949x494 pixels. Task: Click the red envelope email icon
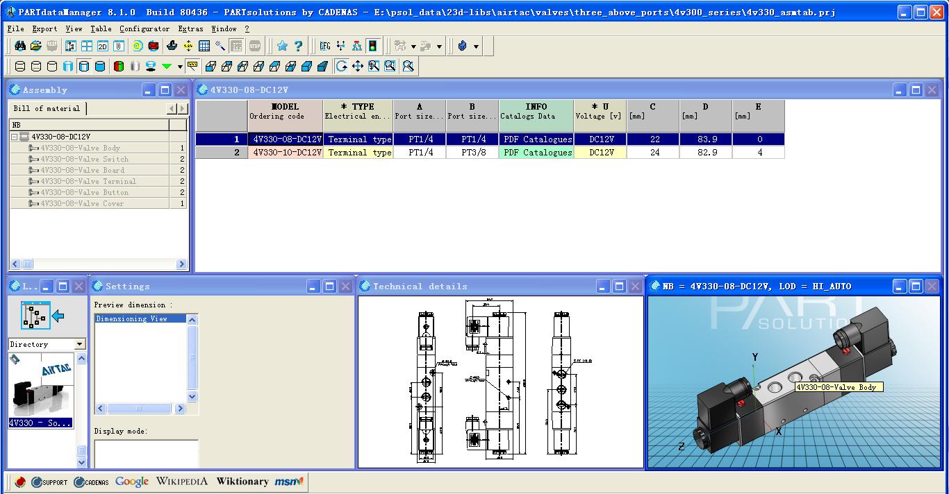pos(154,46)
